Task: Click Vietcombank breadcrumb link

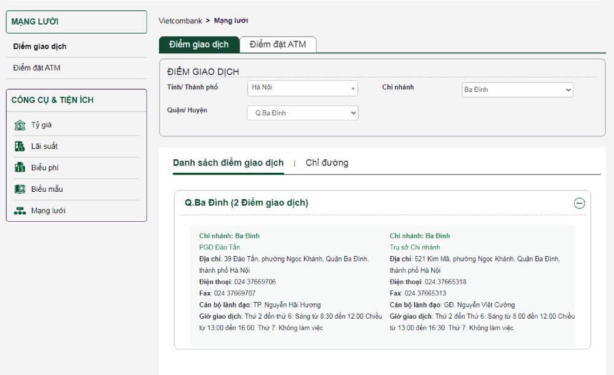Action: [180, 21]
